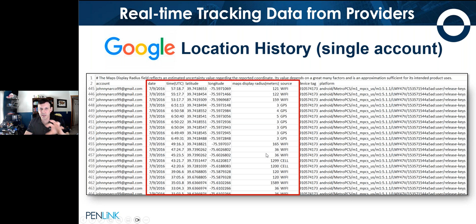Image resolution: width=476 pixels, height=224 pixels.
Task: Select the 'platform' column header
Action: pos(327,83)
